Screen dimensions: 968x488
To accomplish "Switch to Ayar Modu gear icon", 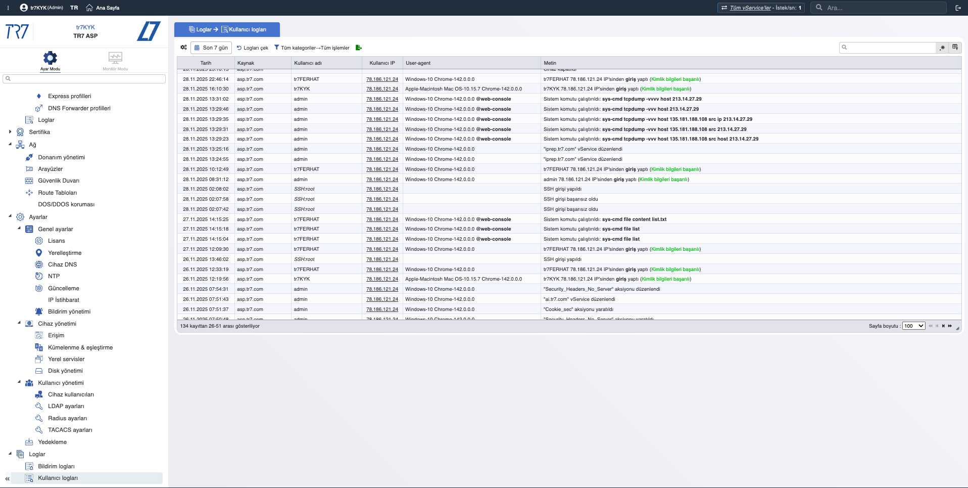I will (x=50, y=58).
